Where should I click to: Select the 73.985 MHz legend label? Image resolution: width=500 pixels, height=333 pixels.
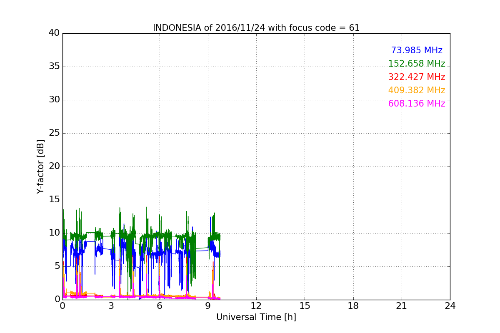[417, 50]
